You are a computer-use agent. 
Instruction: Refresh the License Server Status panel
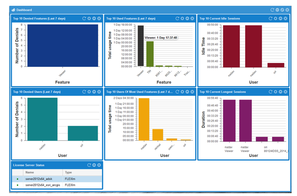pos(89,165)
